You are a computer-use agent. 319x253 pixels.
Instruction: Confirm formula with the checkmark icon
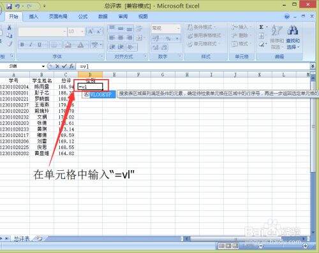tap(64, 66)
